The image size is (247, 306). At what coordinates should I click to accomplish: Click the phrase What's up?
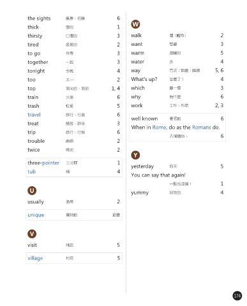144,80
